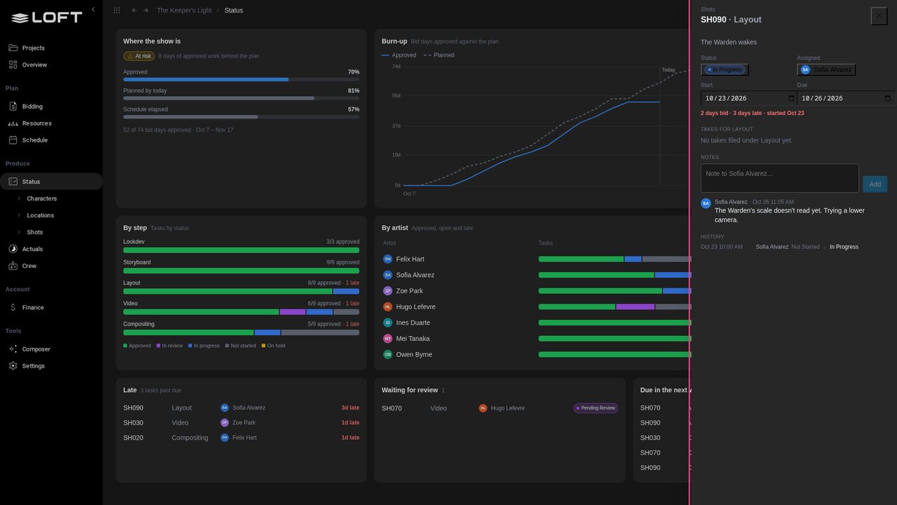Click the Start date field 10/23/2026
The image size is (897, 505).
click(x=748, y=98)
